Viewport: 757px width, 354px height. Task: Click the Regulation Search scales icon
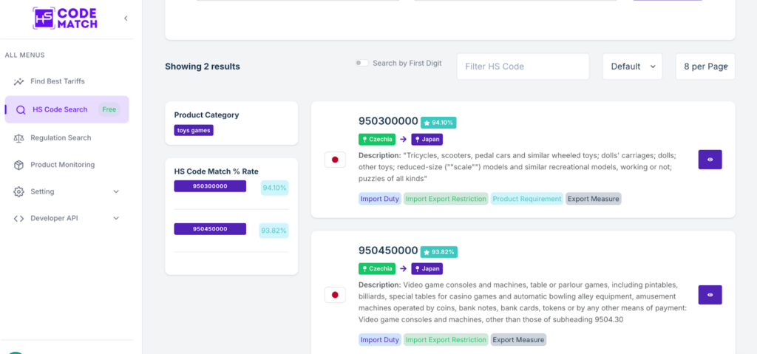click(18, 137)
